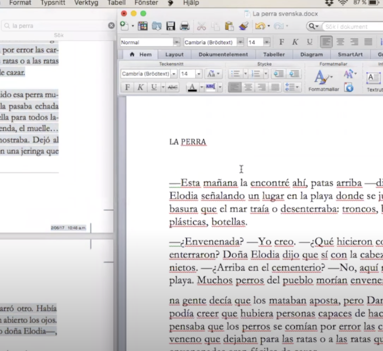Open the change case Aa button
This screenshot has width=383, height=351.
[213, 74]
